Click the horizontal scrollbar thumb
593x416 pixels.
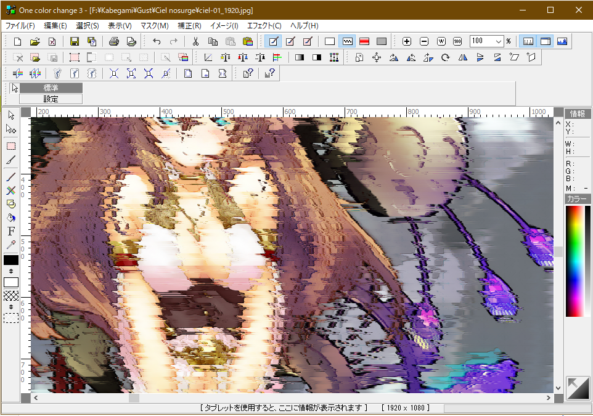point(134,398)
